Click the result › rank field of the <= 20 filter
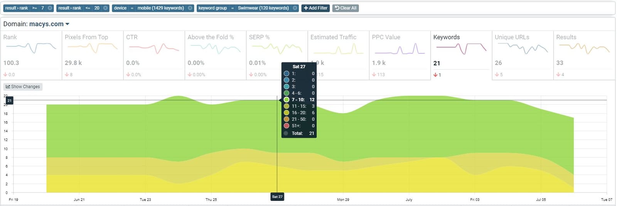 (x=70, y=8)
